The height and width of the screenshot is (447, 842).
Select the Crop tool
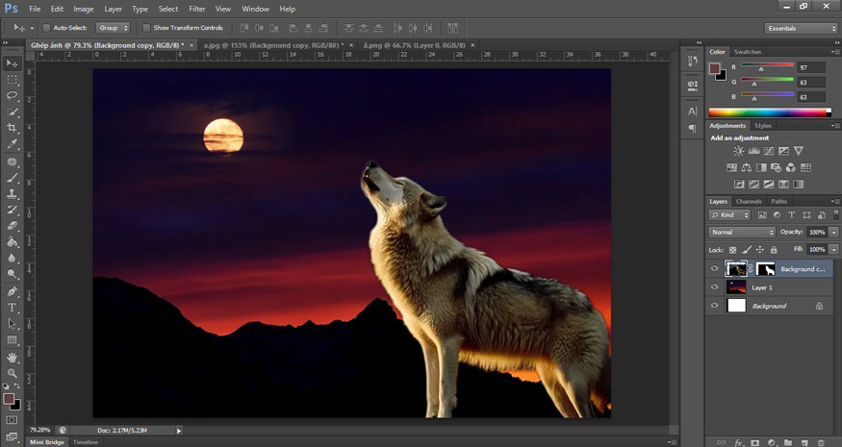(13, 128)
